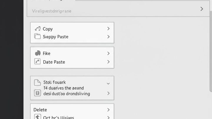This screenshot has height=119, width=212.
Task: Click the folder icon beside Sieppy Paste
Action: (37, 37)
